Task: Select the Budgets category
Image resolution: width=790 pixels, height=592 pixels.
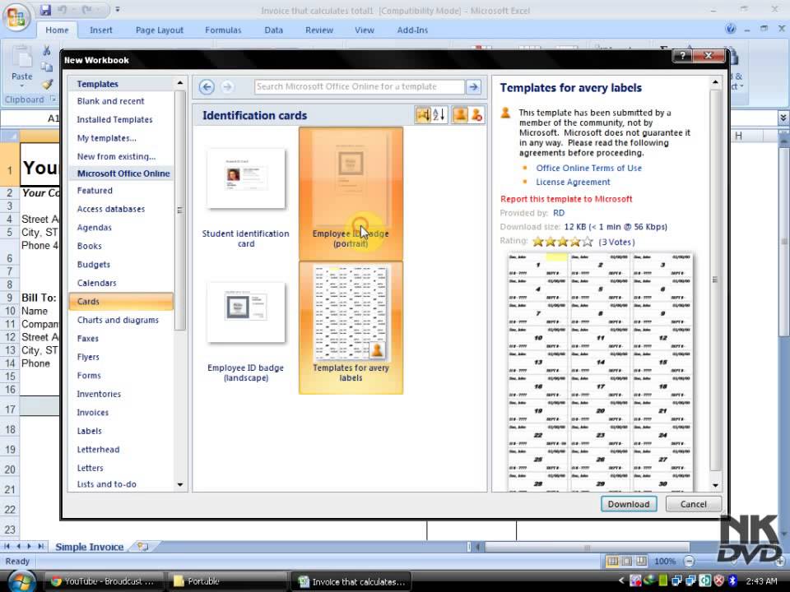Action: (121, 264)
